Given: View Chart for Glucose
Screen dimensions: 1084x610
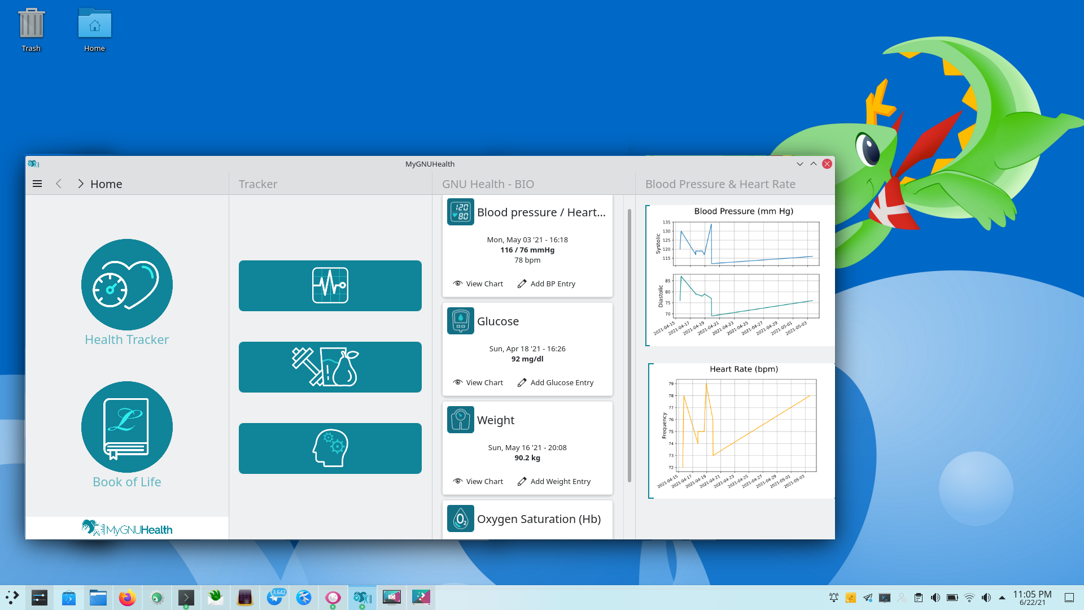Looking at the screenshot, I should point(478,382).
